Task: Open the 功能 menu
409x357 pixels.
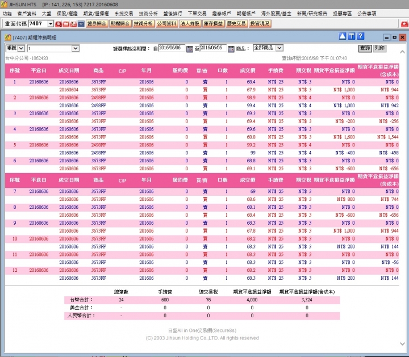Action: click(7, 14)
